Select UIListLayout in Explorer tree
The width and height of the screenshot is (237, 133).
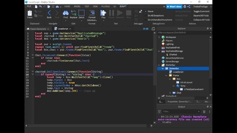coord(186,82)
